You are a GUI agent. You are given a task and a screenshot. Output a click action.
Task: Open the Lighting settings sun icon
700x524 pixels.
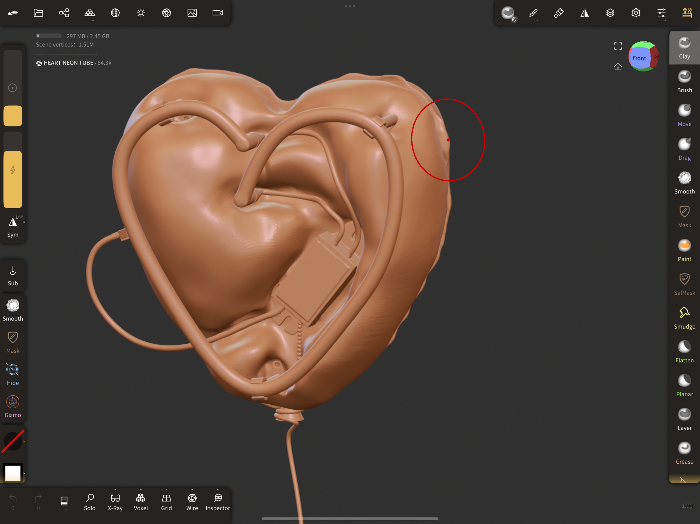click(x=141, y=13)
